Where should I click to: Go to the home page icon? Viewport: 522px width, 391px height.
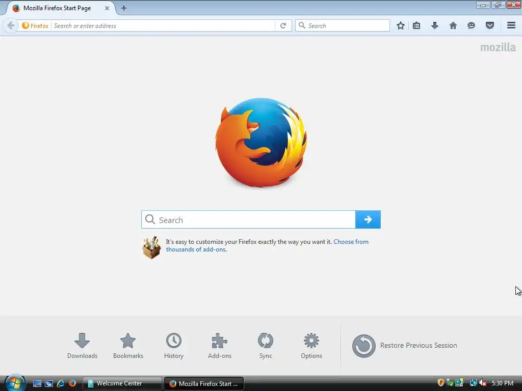453,25
